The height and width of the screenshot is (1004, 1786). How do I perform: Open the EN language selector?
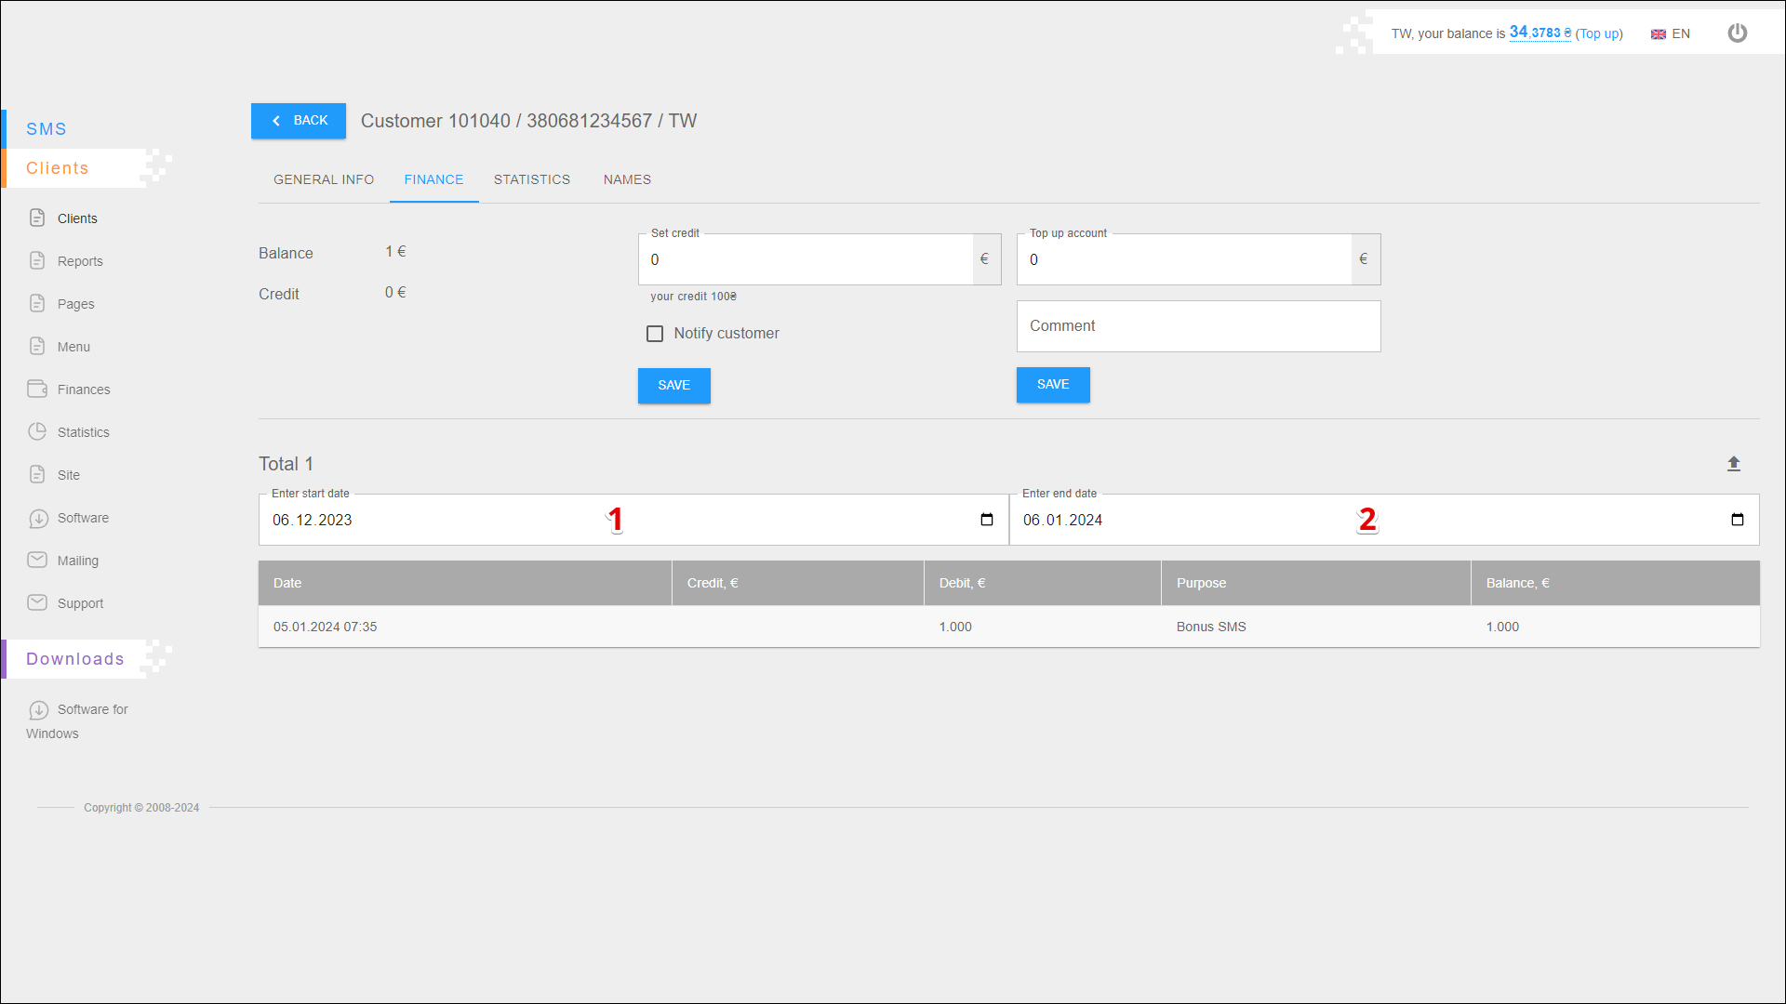1671,33
